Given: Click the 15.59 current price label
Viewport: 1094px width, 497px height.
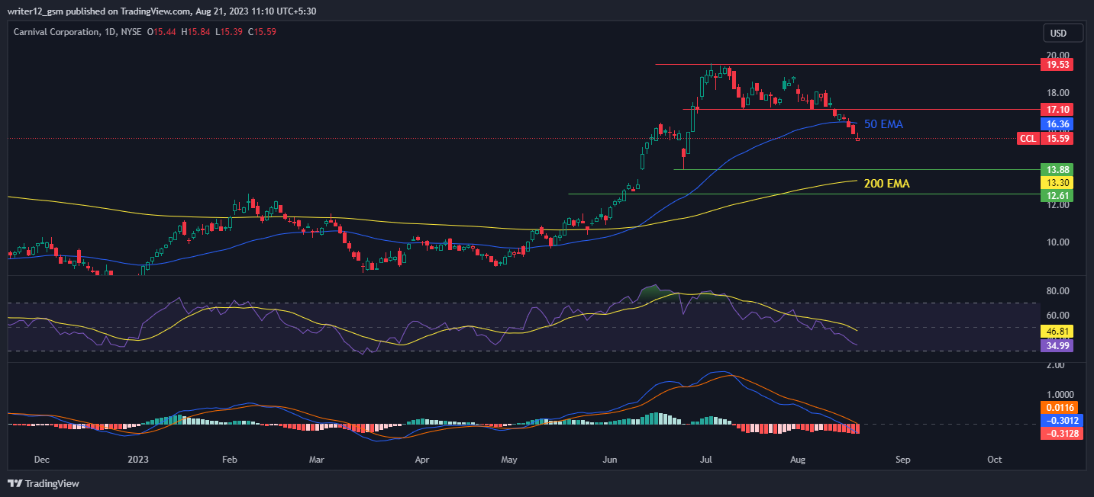Looking at the screenshot, I should [1057, 139].
